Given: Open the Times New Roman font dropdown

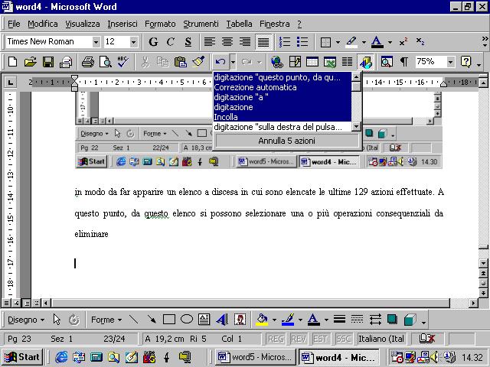Looking at the screenshot, I should pos(96,42).
